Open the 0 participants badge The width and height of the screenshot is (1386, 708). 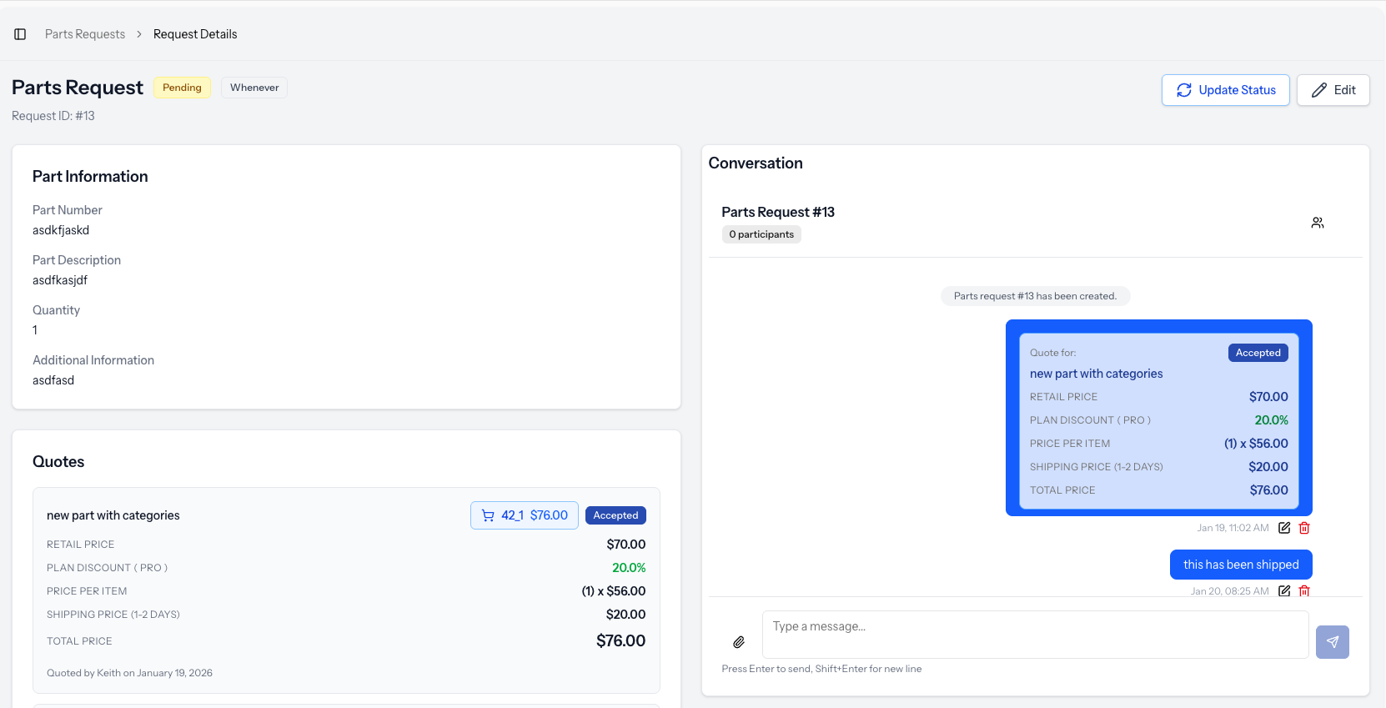click(761, 234)
